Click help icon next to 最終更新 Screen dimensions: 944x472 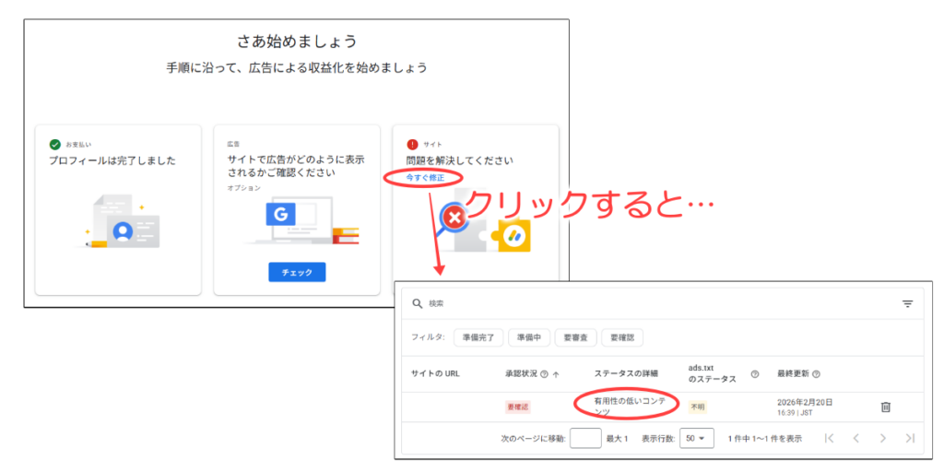(817, 373)
